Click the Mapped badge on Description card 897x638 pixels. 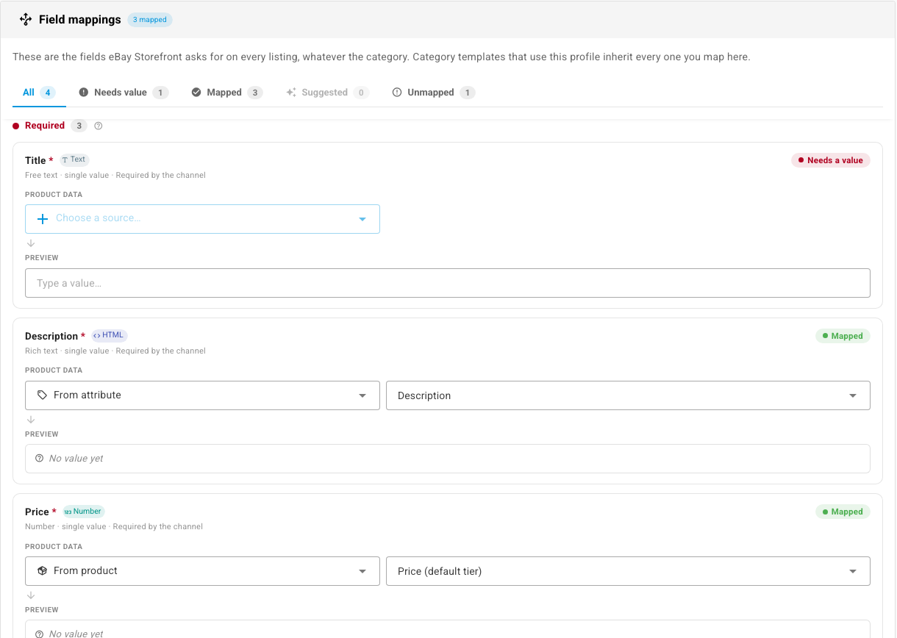[843, 336]
